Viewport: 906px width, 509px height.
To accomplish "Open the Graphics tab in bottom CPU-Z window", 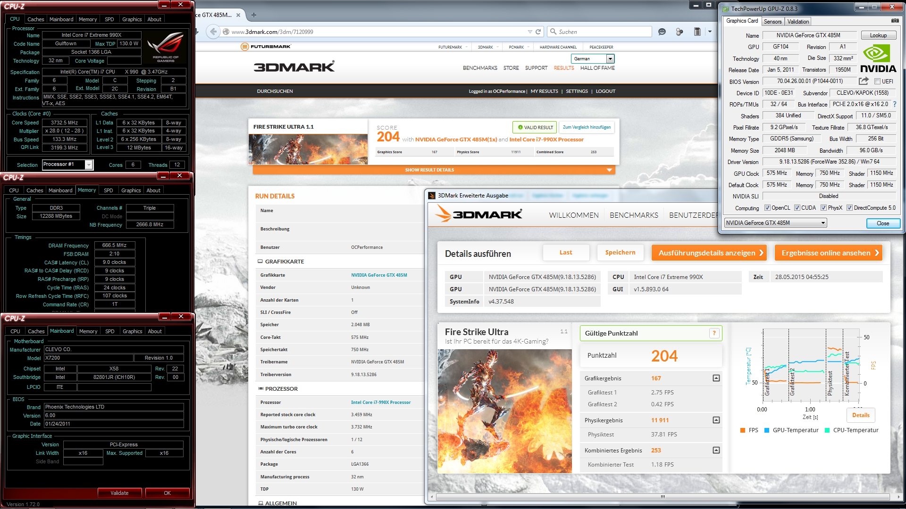I will pos(132,331).
